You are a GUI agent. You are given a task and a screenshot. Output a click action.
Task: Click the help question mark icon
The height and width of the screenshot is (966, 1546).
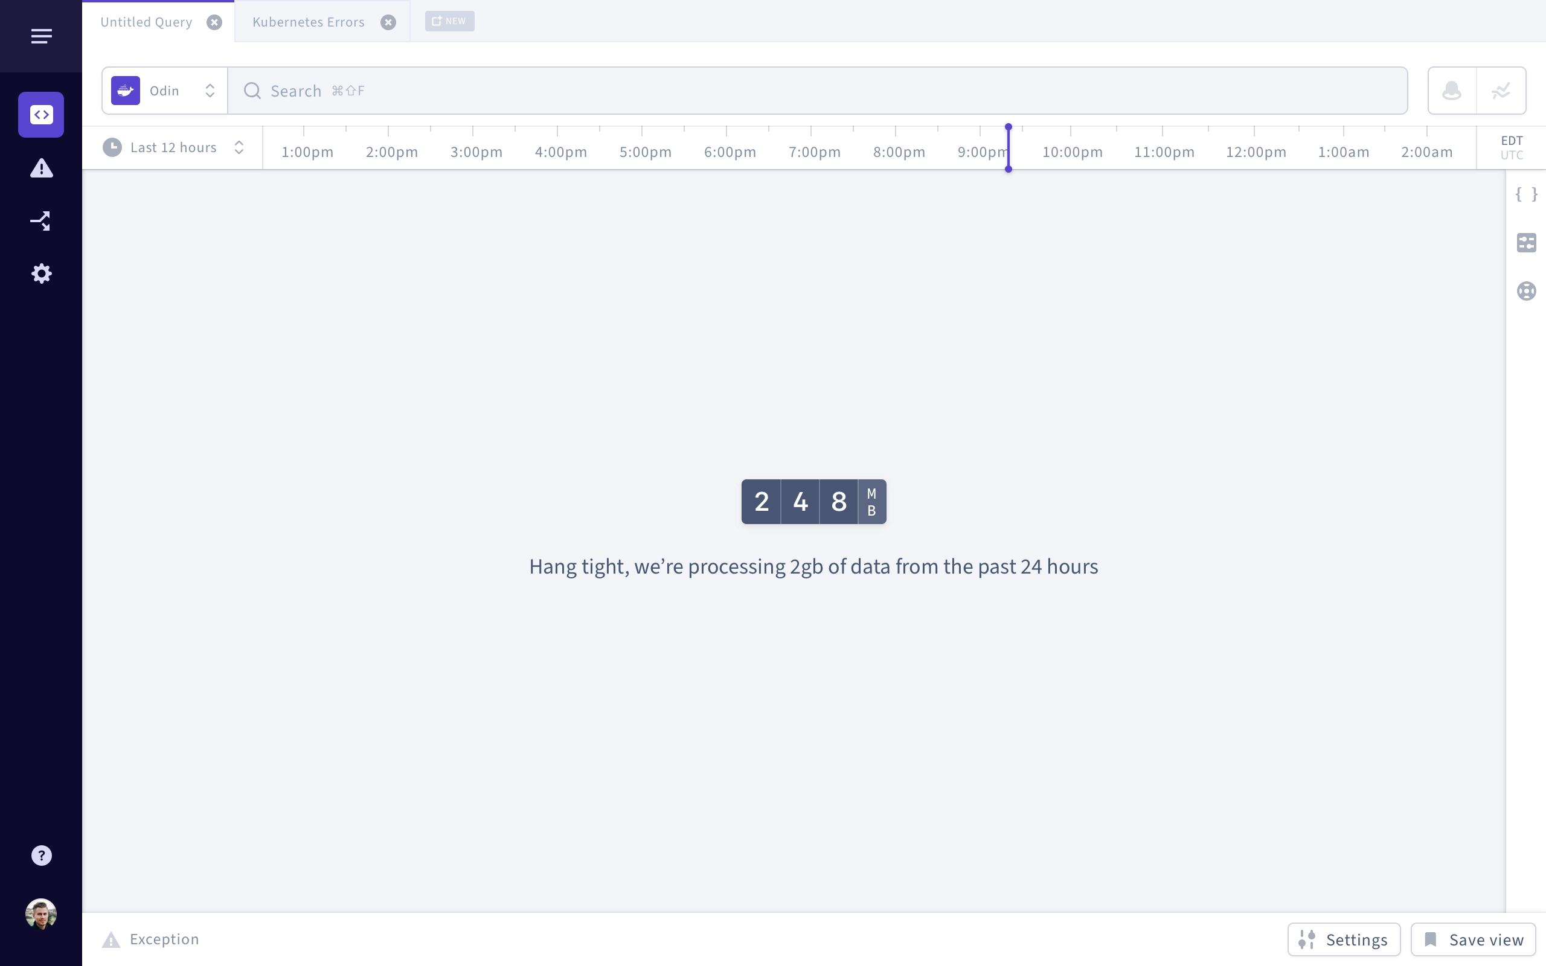coord(42,856)
